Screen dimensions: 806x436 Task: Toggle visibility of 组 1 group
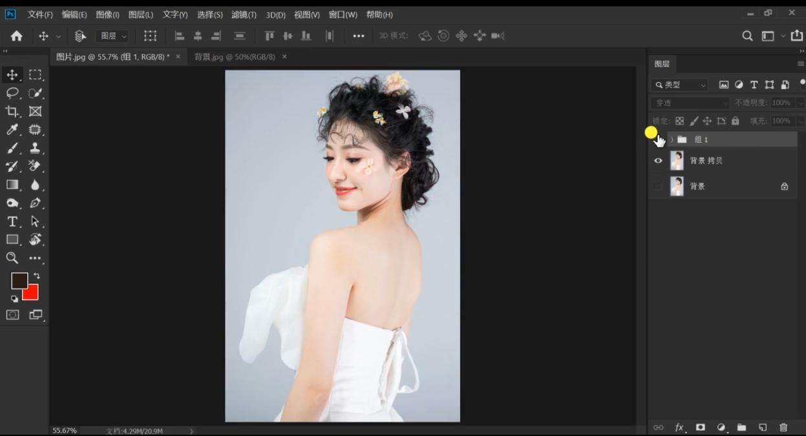click(x=658, y=139)
